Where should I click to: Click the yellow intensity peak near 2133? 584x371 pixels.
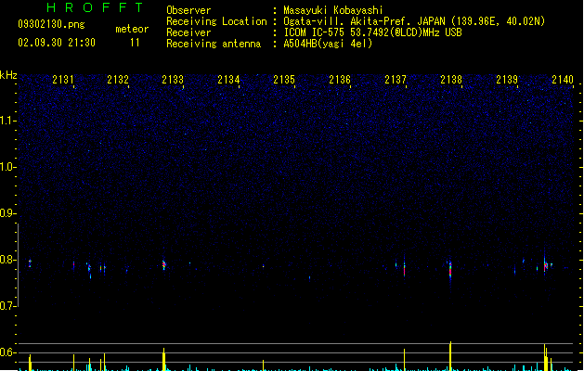click(x=164, y=359)
